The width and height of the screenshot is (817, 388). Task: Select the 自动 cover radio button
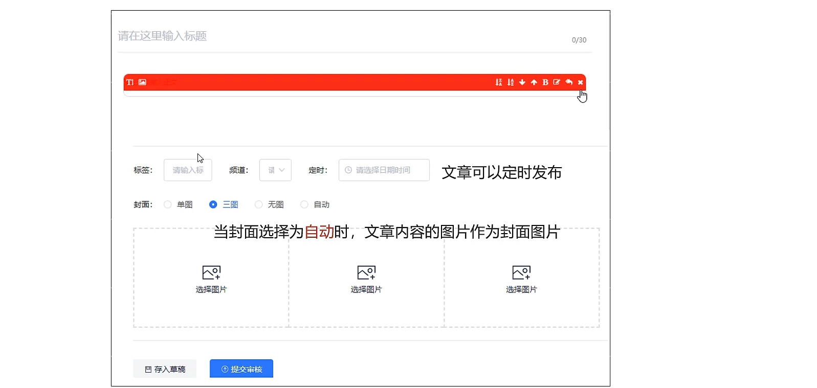(304, 204)
